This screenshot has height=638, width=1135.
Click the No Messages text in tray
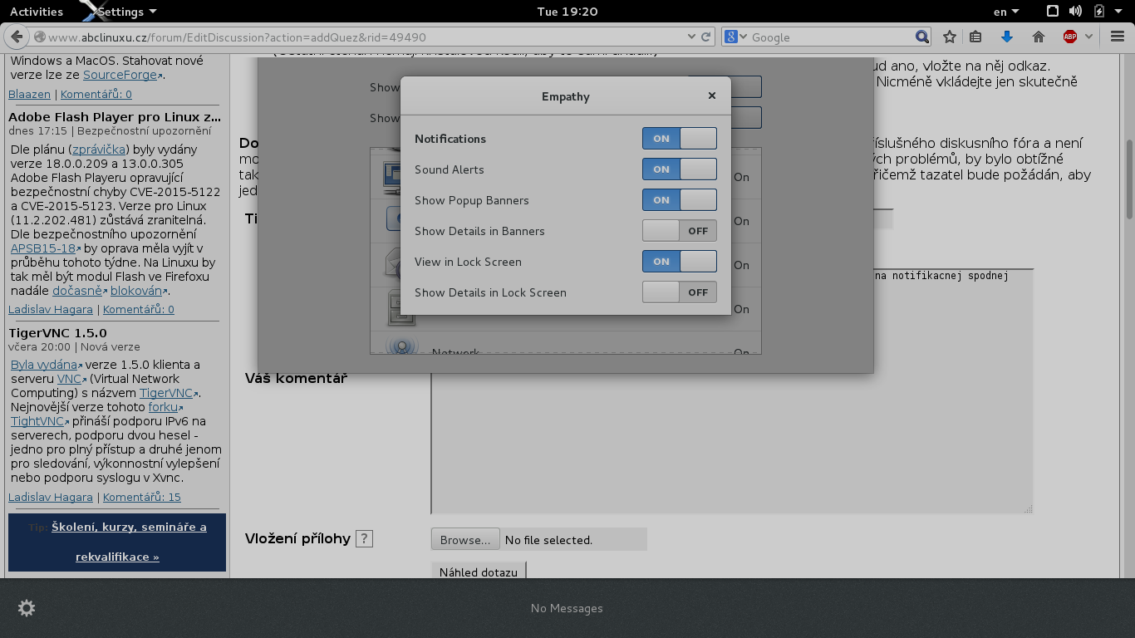567,608
